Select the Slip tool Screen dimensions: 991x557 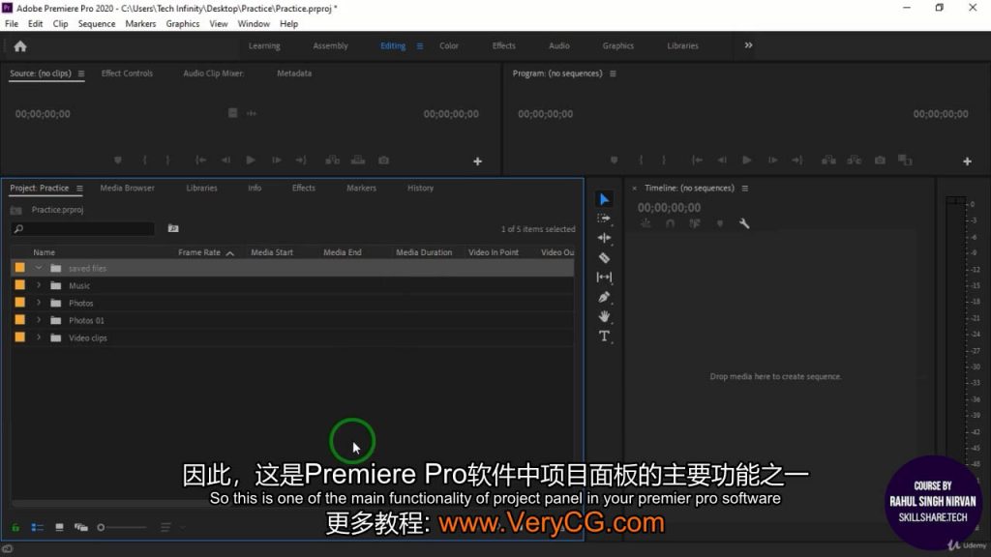point(604,278)
